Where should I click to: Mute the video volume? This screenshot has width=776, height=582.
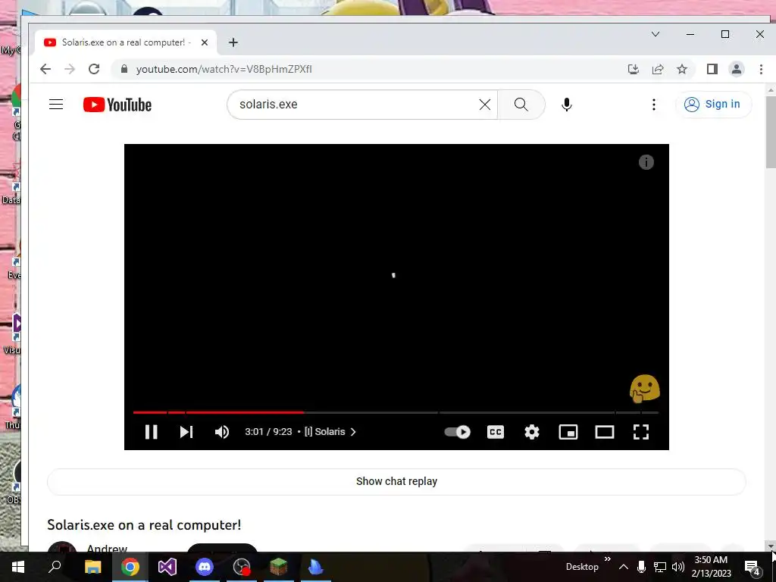click(222, 432)
